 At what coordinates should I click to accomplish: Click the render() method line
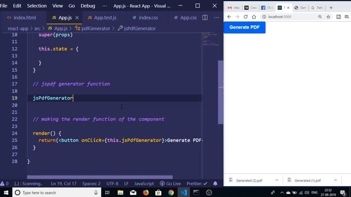pyautogui.click(x=47, y=134)
